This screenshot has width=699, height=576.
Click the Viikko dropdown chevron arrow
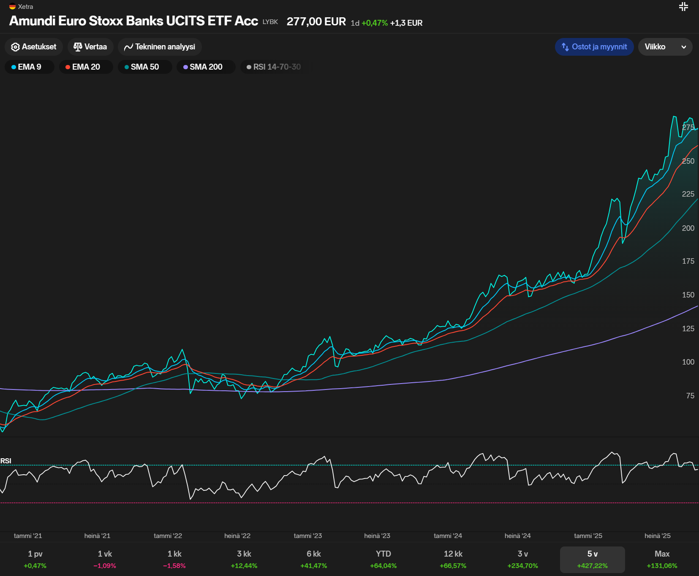683,47
